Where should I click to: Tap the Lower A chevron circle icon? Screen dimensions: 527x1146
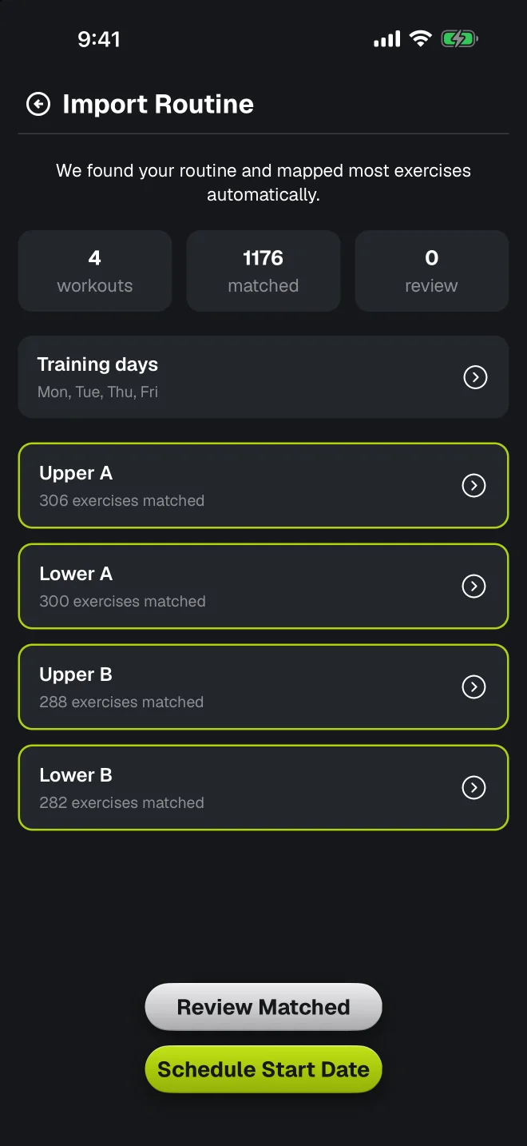tap(474, 587)
